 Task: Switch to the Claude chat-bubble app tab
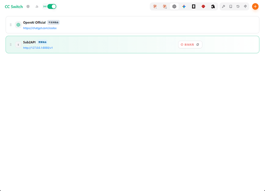[165, 7]
